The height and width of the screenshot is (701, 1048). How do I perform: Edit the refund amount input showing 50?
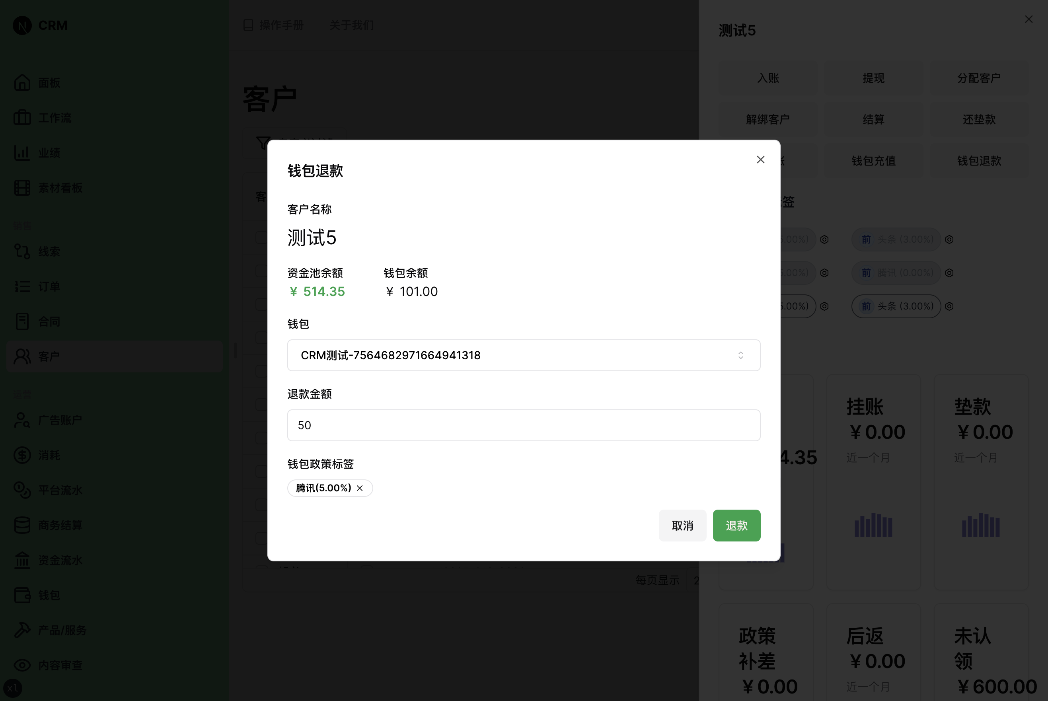(x=523, y=425)
